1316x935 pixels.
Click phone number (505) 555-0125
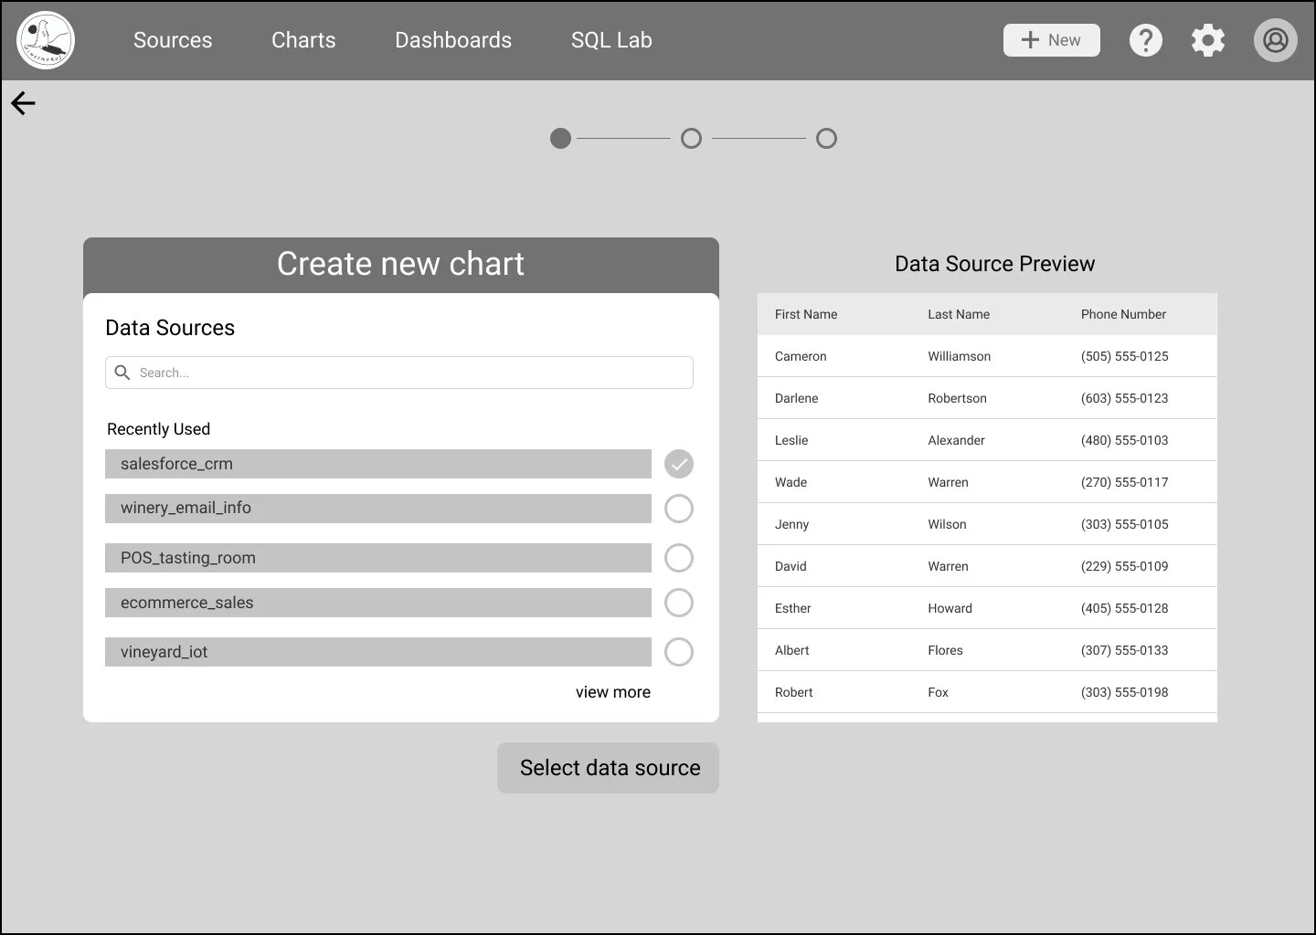[1124, 356]
